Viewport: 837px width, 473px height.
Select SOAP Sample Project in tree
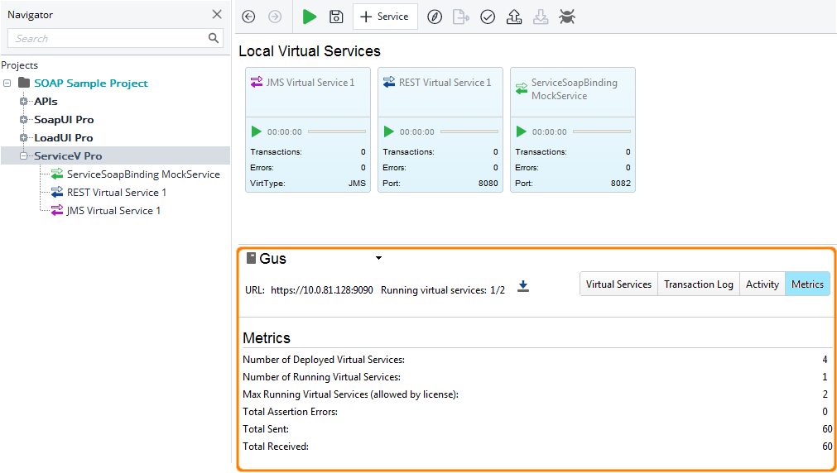click(91, 84)
